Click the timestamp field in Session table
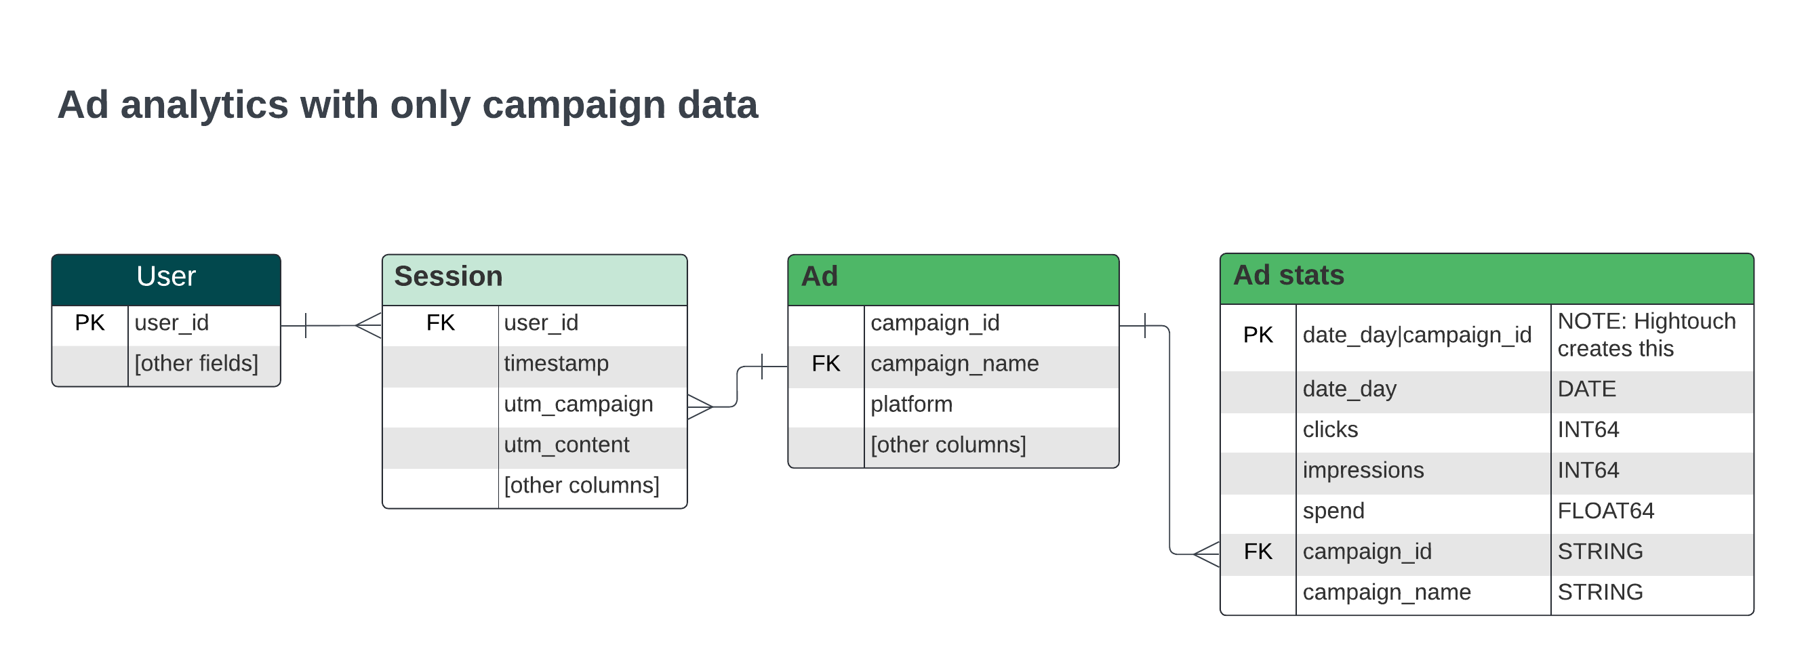 556,364
